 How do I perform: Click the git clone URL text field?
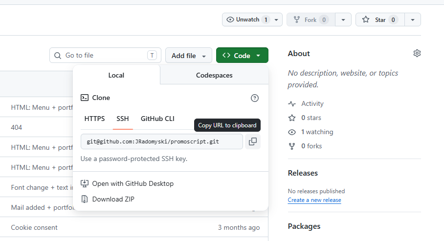point(162,141)
